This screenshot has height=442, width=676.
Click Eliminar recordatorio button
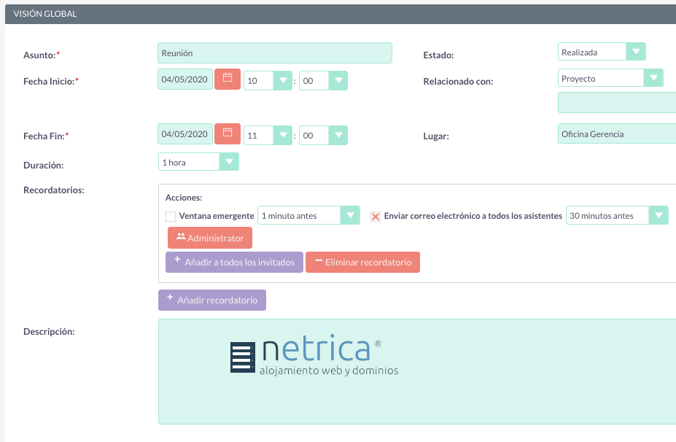362,262
